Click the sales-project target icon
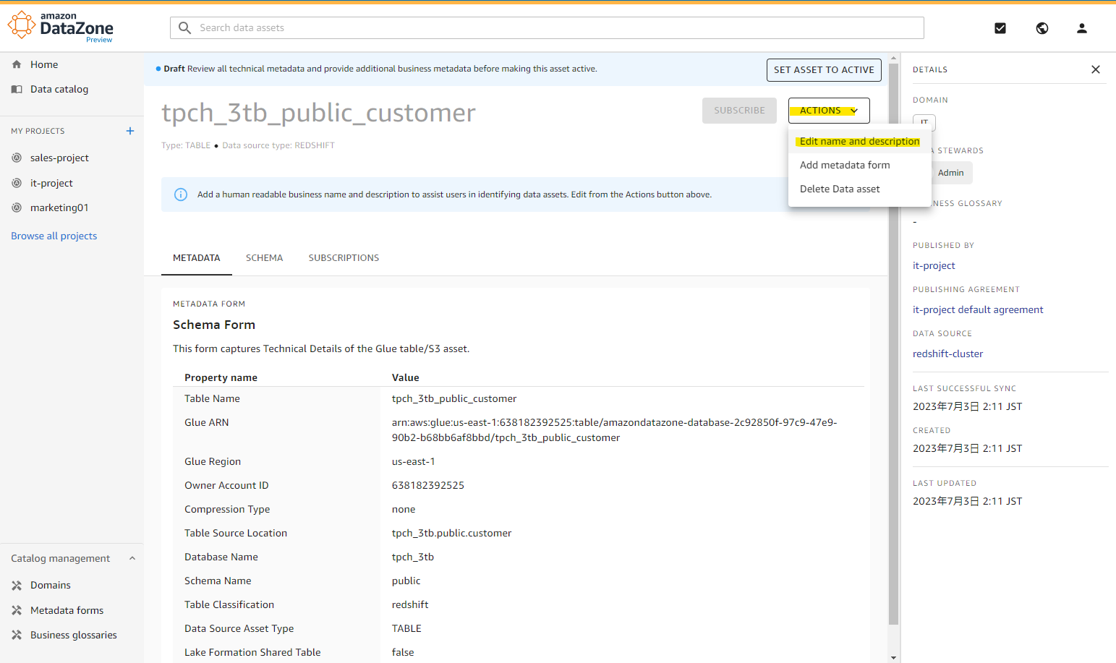The image size is (1116, 663). pos(17,158)
